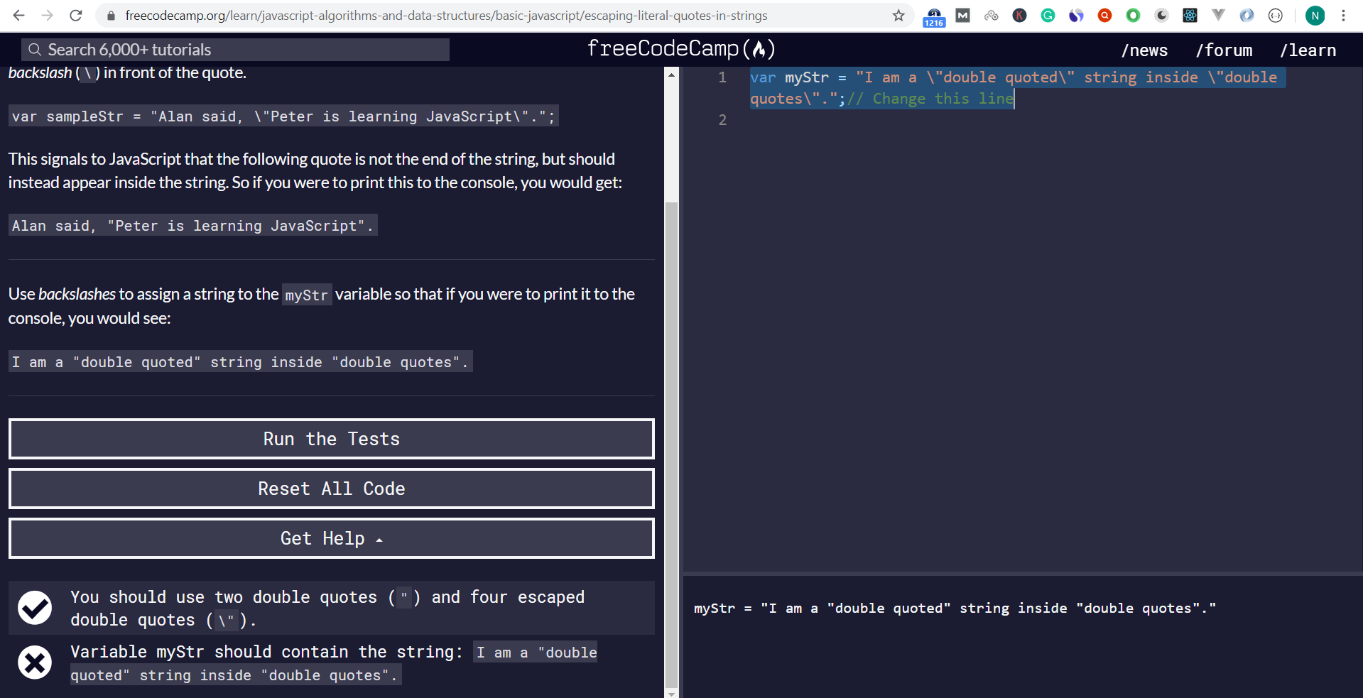
Task: Click the 'Change this line' comment
Action: click(x=930, y=99)
